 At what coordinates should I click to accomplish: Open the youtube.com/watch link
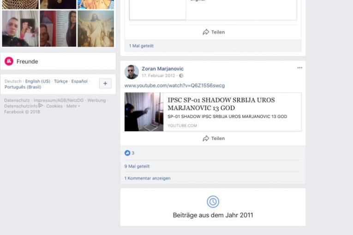pyautogui.click(x=174, y=86)
